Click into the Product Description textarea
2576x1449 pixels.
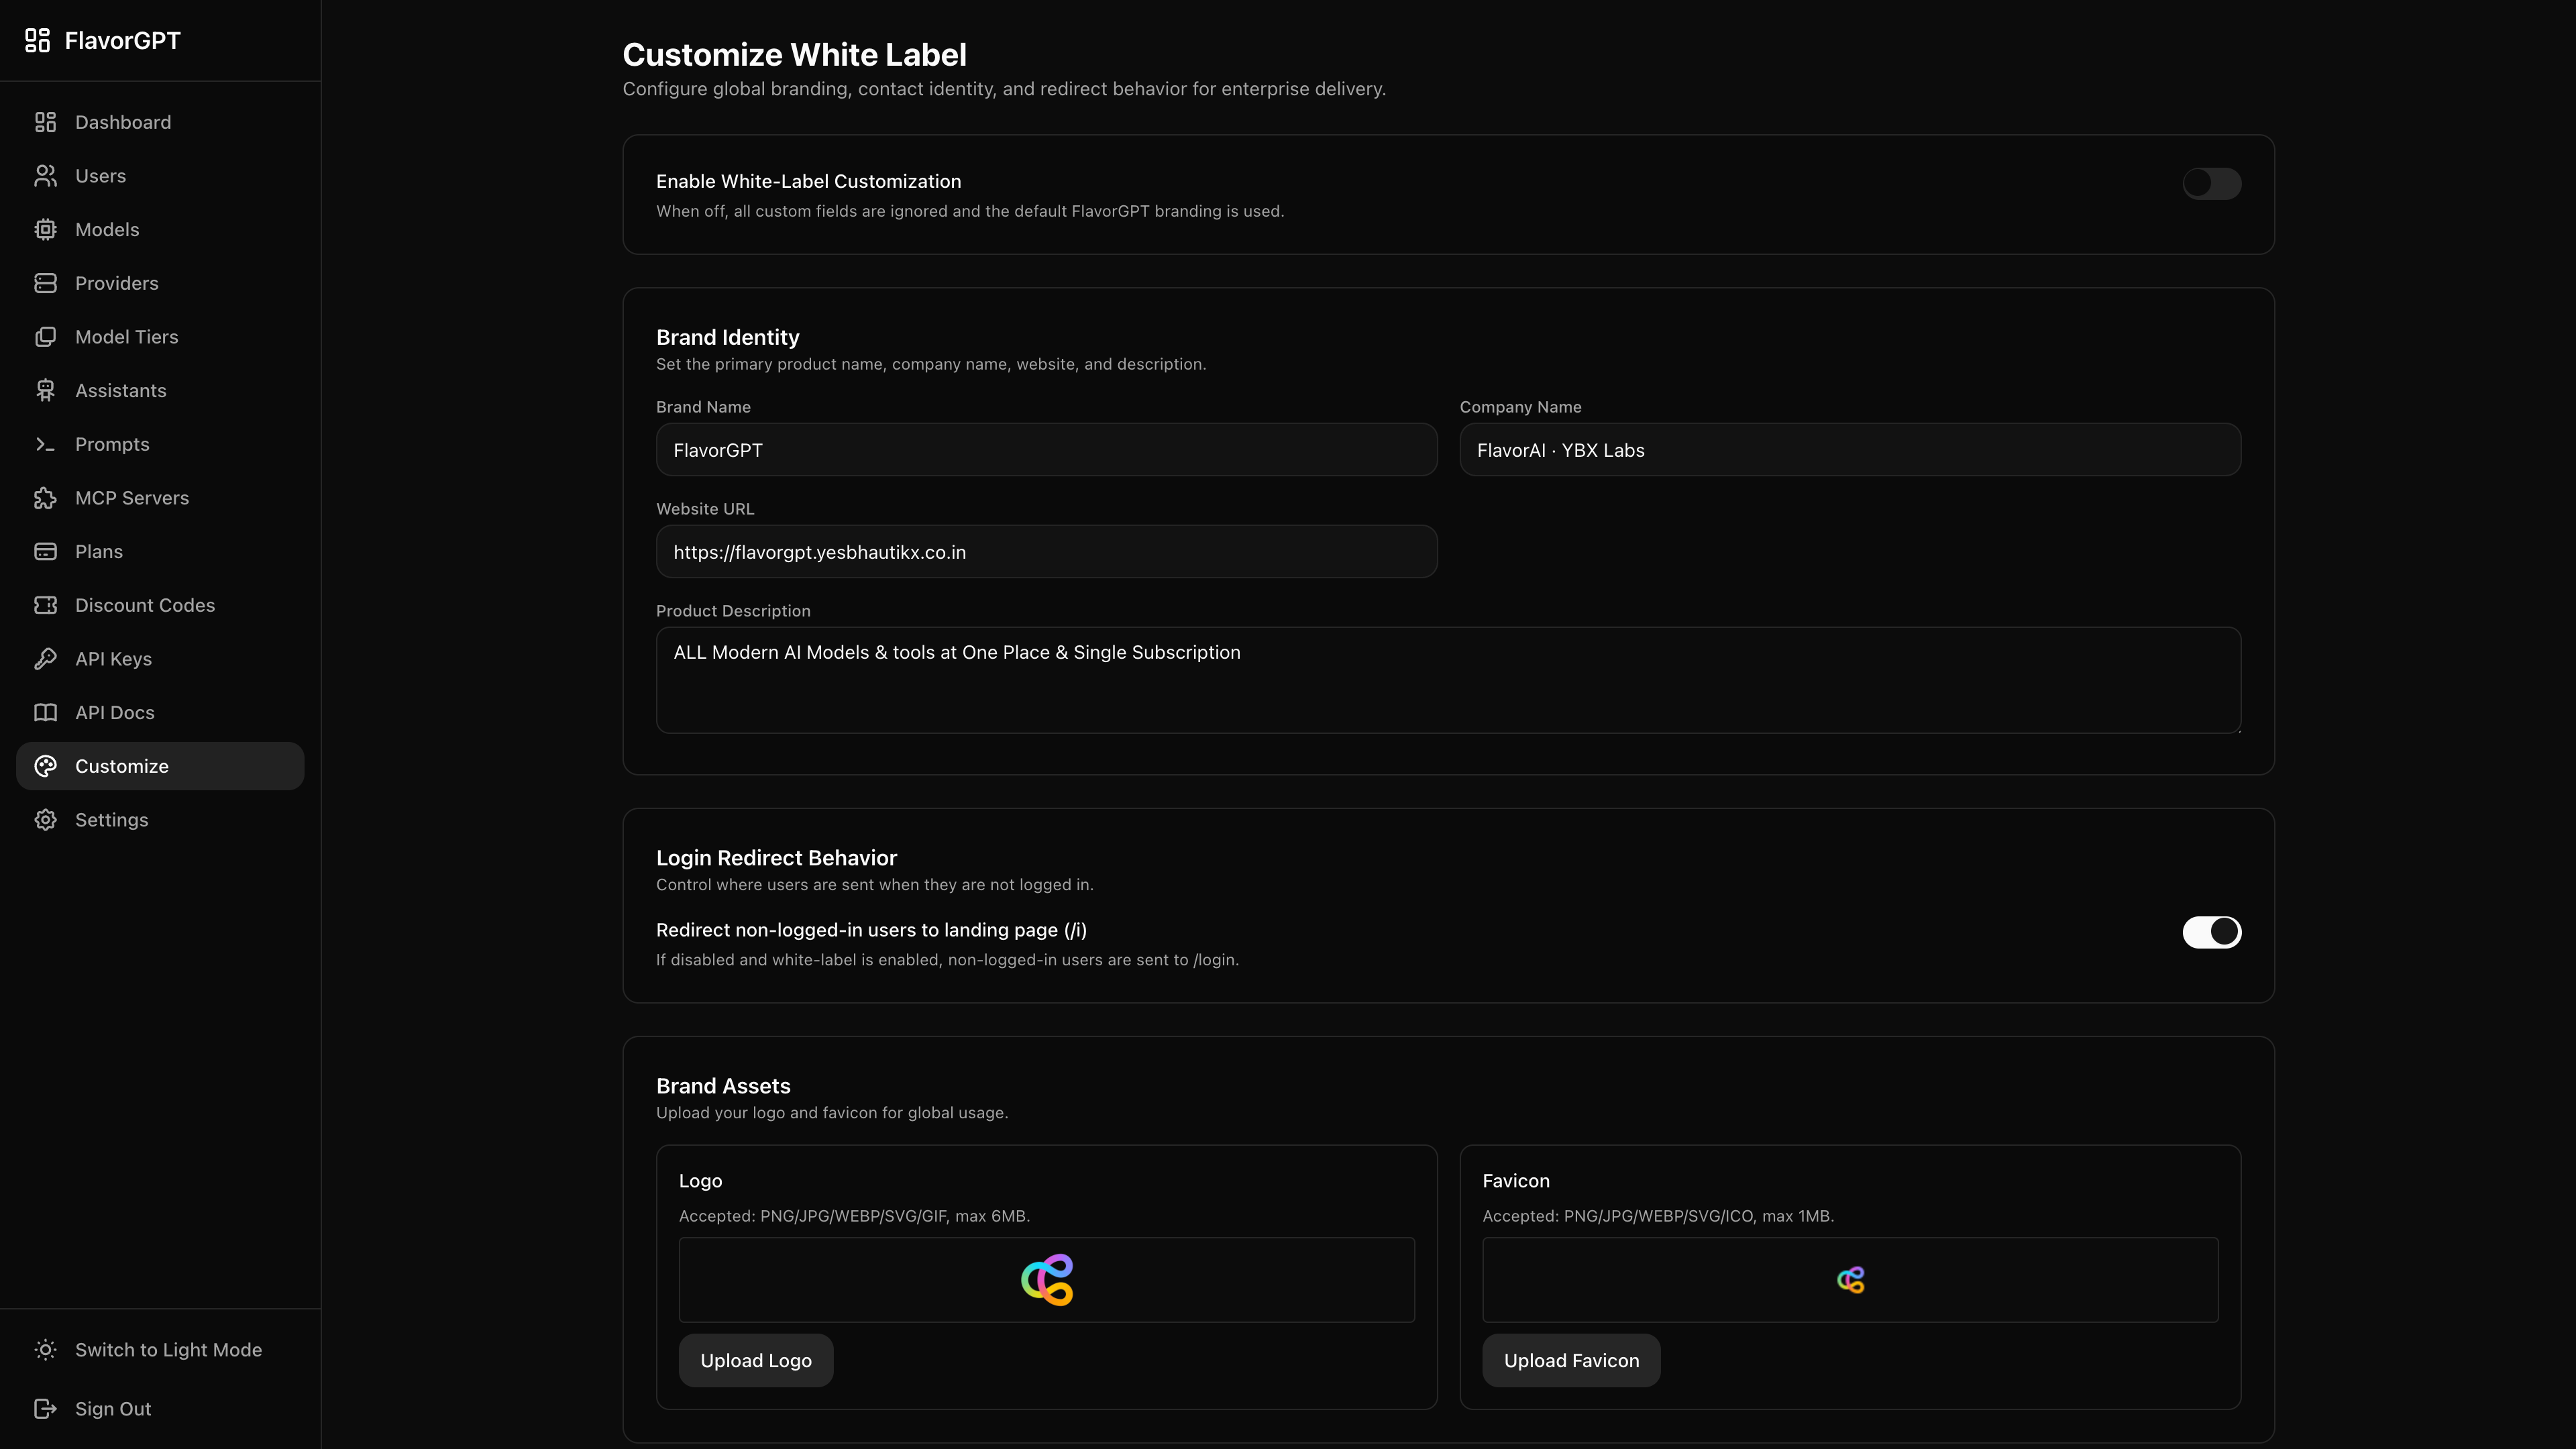tap(1448, 680)
